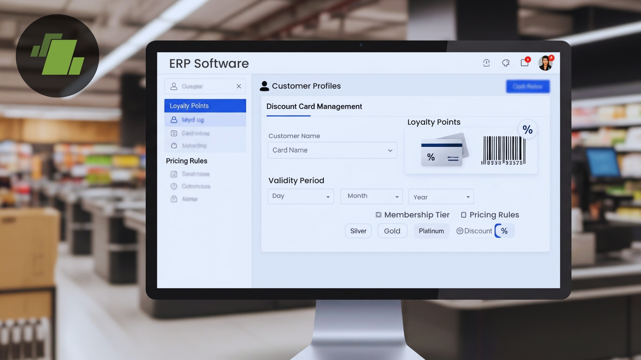Select Loyalty Points in the sidebar menu
The image size is (641, 360).
tap(189, 105)
